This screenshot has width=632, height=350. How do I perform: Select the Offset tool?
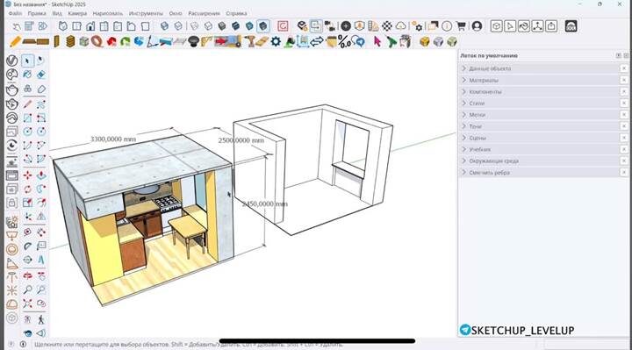[40, 203]
